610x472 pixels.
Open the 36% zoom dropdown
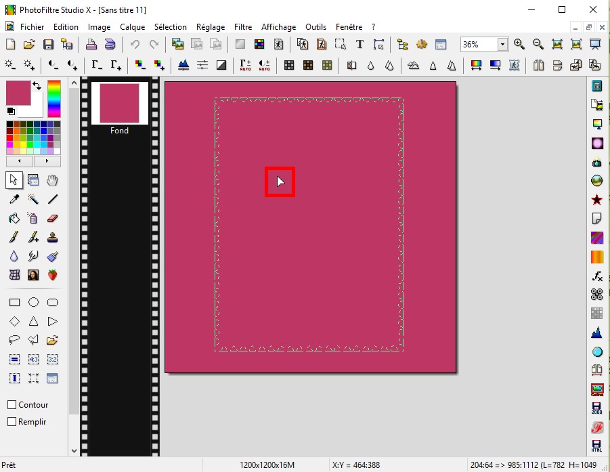[x=502, y=45]
